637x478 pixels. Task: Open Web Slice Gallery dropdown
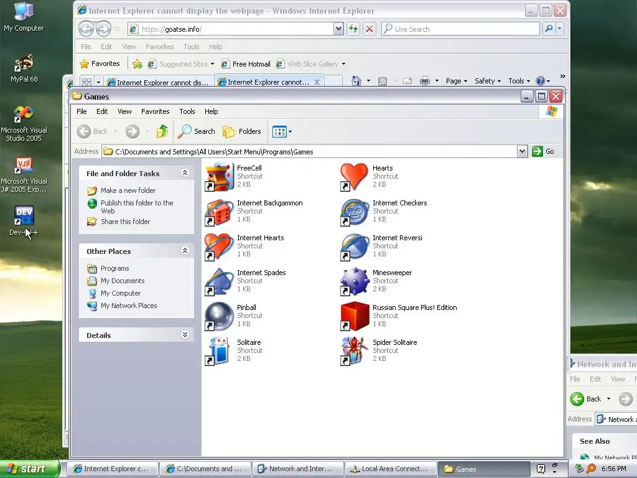(x=343, y=64)
